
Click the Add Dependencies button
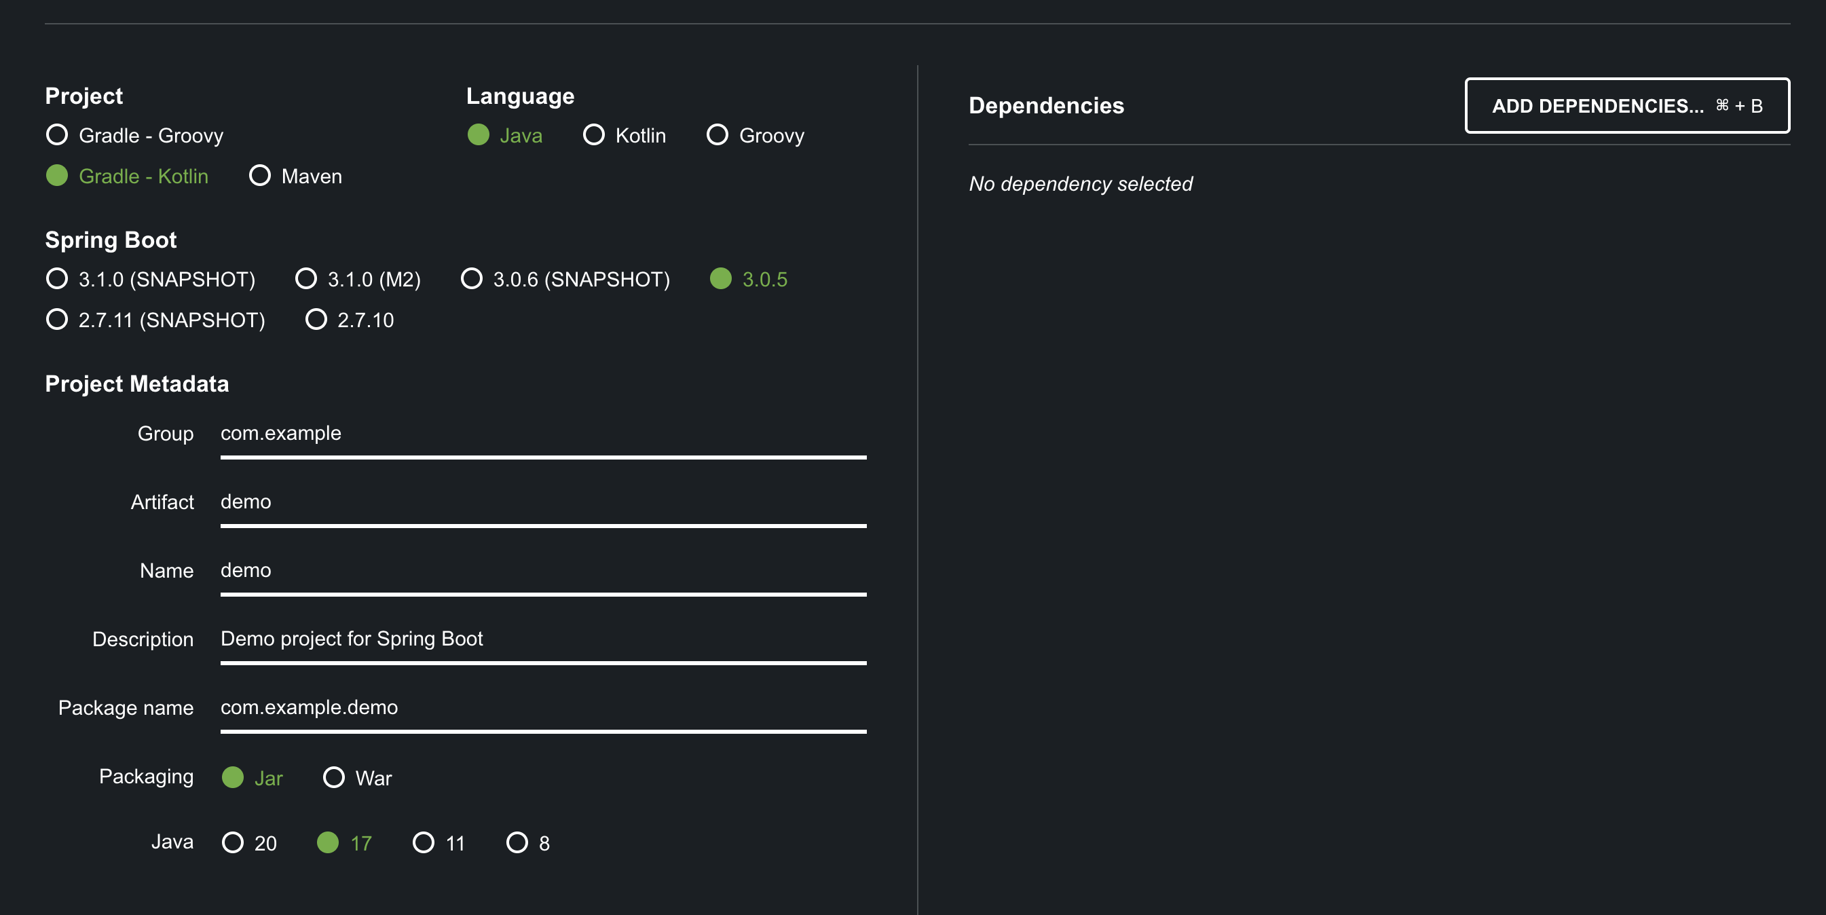click(1627, 106)
